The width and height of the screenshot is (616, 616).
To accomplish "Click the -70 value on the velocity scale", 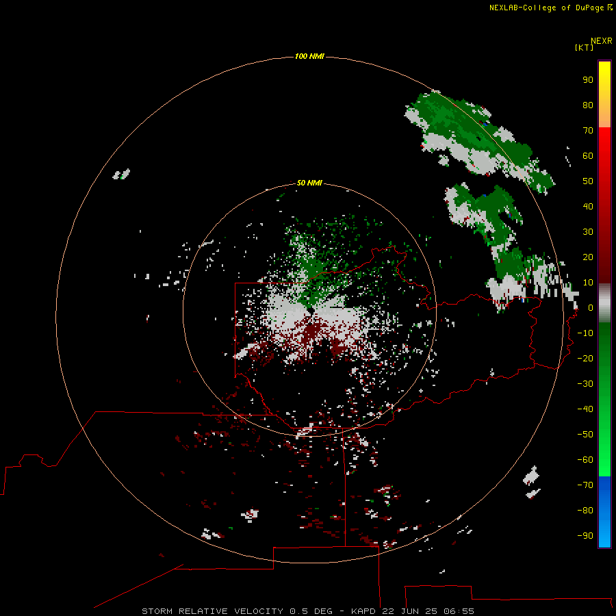I will 585,485.
